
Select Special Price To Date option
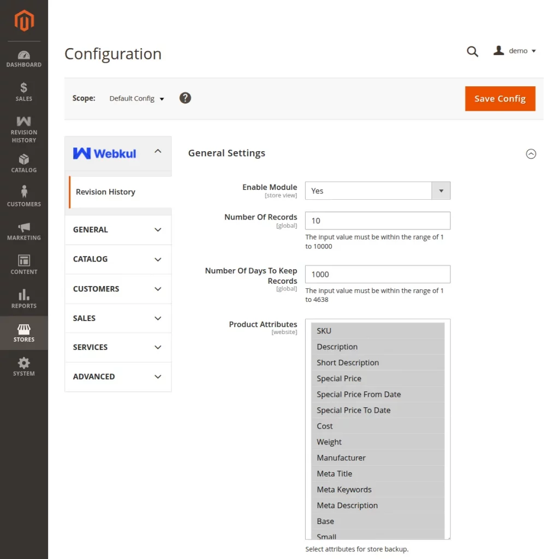point(378,411)
